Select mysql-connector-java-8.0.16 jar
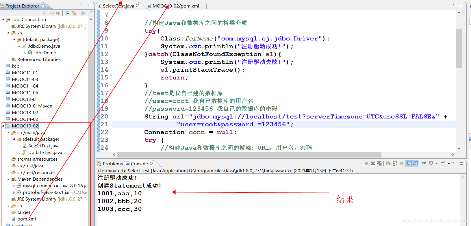 (55, 186)
